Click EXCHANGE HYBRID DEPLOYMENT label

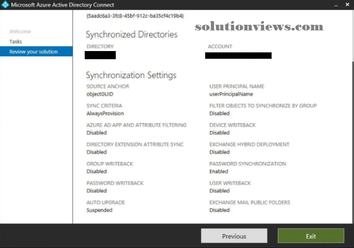click(x=249, y=144)
